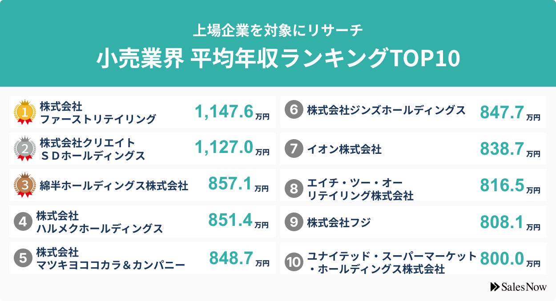The image size is (556, 301).
Task: Click 株式会社フジ company name
Action: coord(338,222)
